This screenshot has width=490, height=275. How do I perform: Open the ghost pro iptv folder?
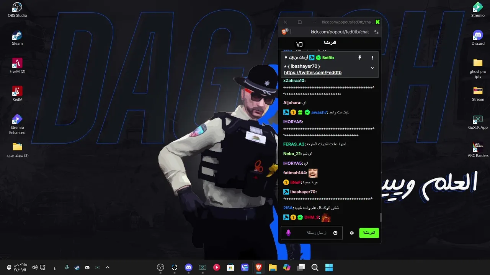(x=478, y=68)
